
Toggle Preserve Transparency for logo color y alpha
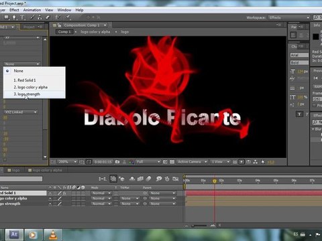pyautogui.click(x=116, y=198)
